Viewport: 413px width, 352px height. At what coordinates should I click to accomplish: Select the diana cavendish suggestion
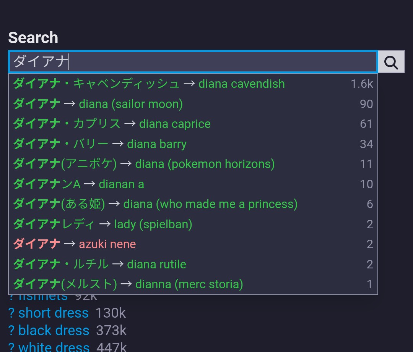pos(193,84)
